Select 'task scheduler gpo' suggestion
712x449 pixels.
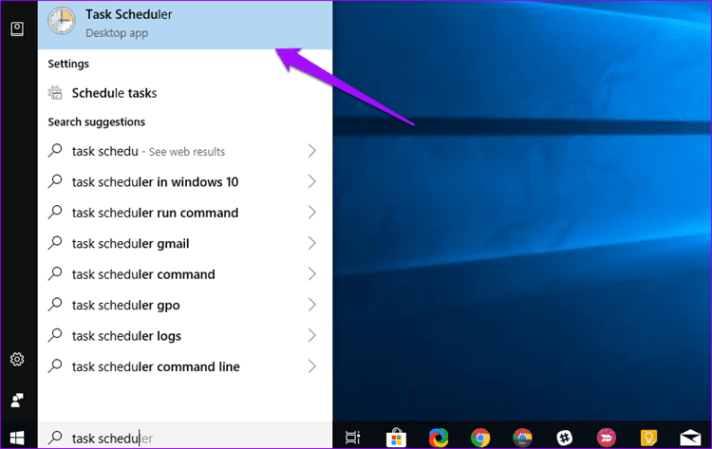(x=185, y=306)
